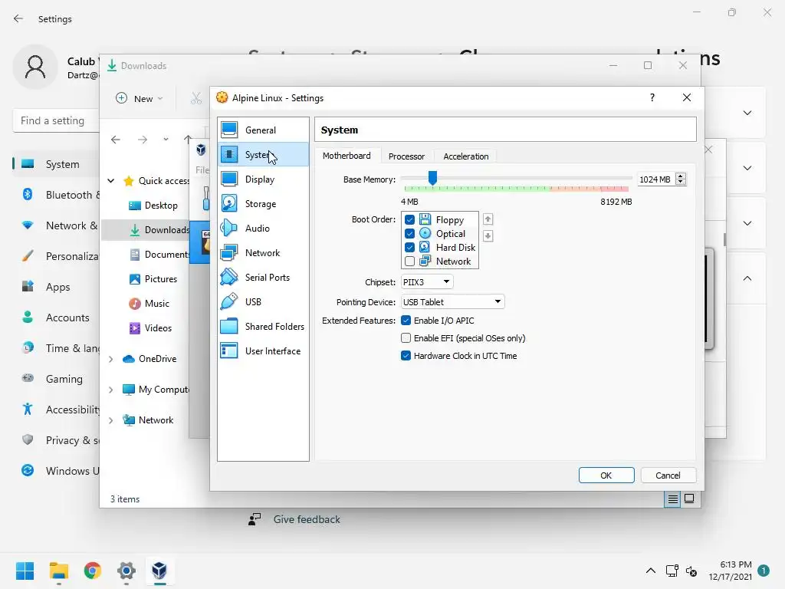Toggle Enable I/O APIC checkbox
Viewport: 785px width, 589px height.
click(x=406, y=321)
